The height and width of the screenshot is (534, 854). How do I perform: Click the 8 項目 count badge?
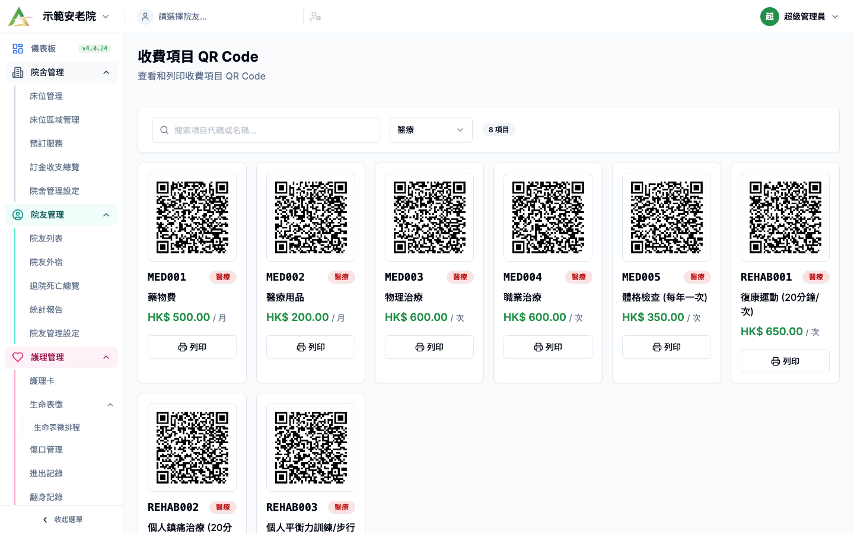tap(499, 130)
